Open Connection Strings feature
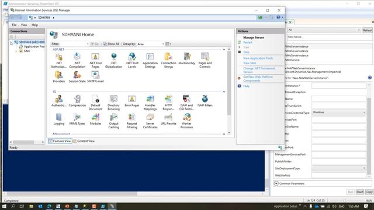 click(x=168, y=61)
